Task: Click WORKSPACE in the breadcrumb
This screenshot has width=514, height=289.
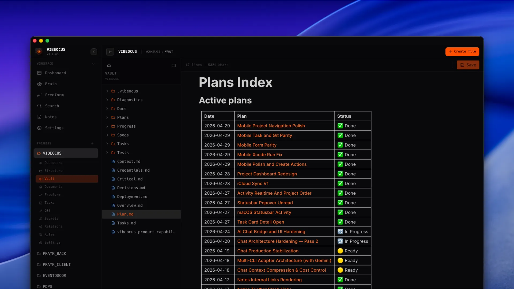Action: tap(153, 52)
